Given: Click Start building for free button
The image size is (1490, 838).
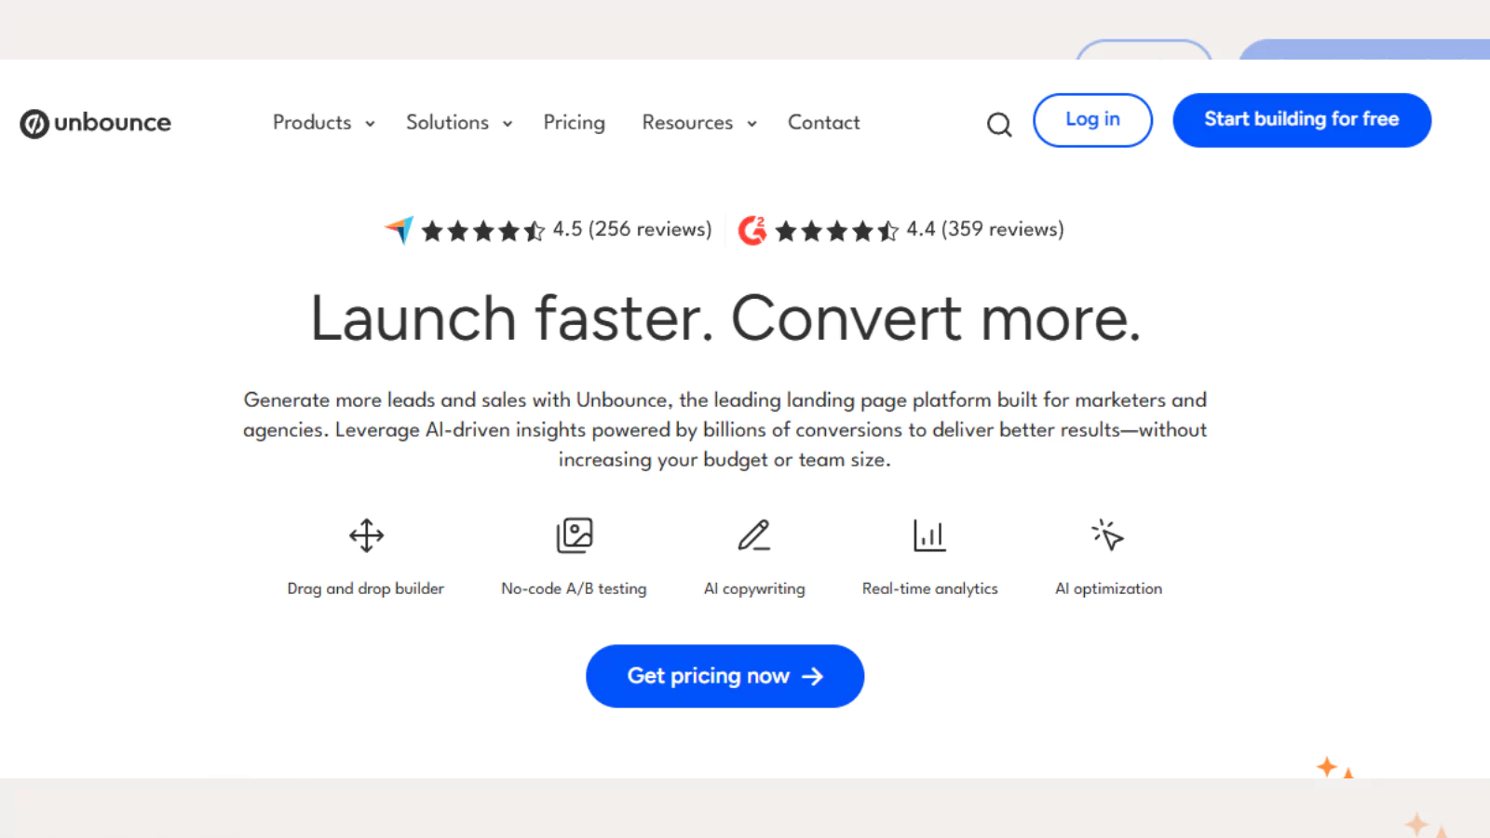Looking at the screenshot, I should (1302, 120).
